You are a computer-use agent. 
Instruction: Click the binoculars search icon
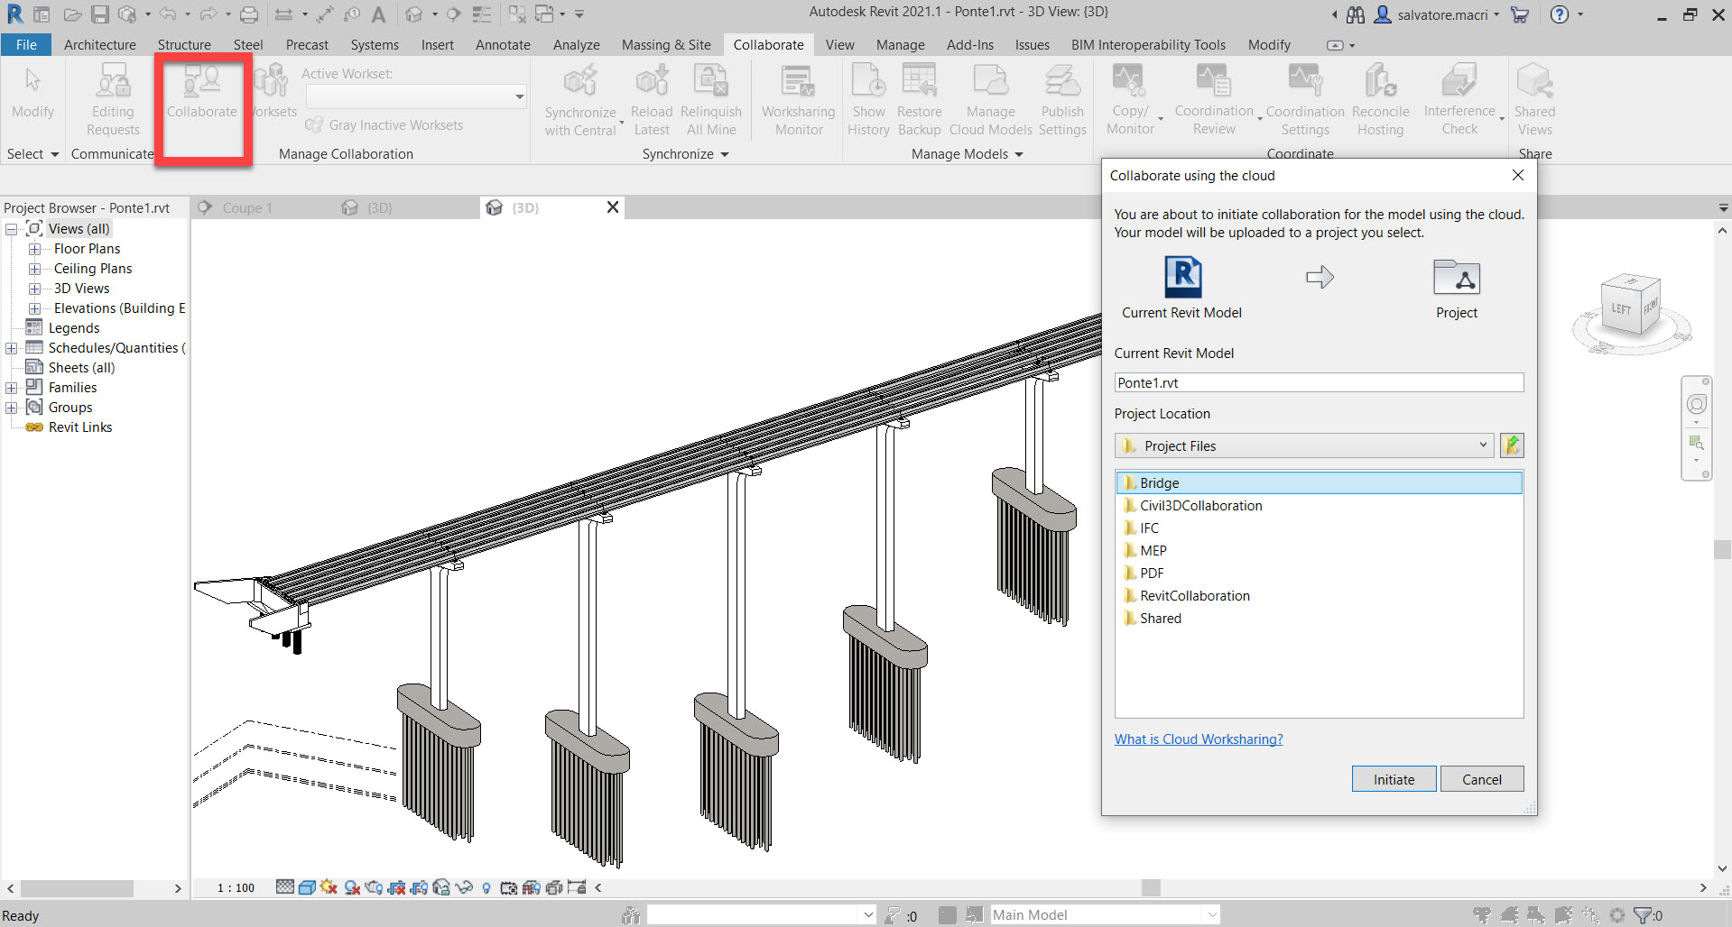click(x=1356, y=14)
